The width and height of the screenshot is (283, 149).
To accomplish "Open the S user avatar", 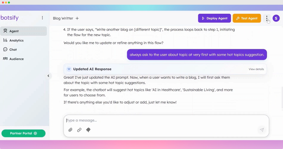I will coord(276,18).
